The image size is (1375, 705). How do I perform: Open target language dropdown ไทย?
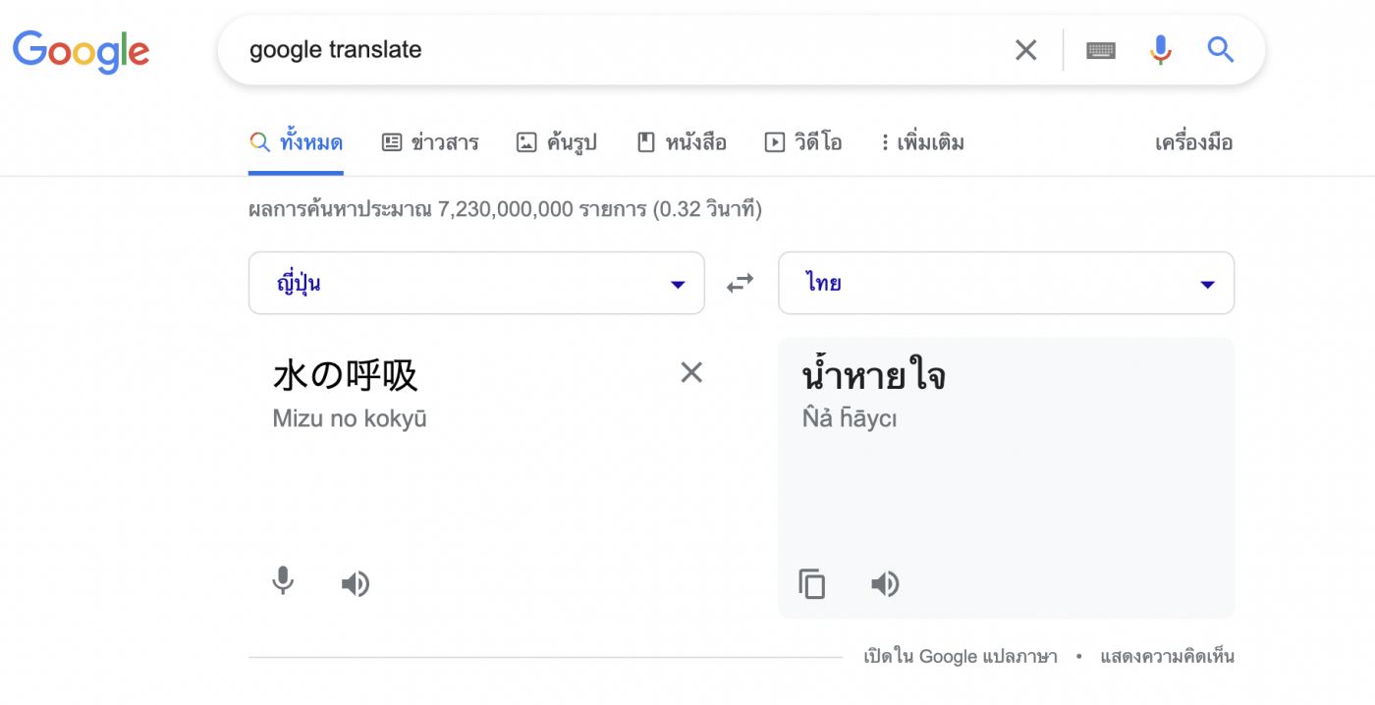tap(1006, 284)
